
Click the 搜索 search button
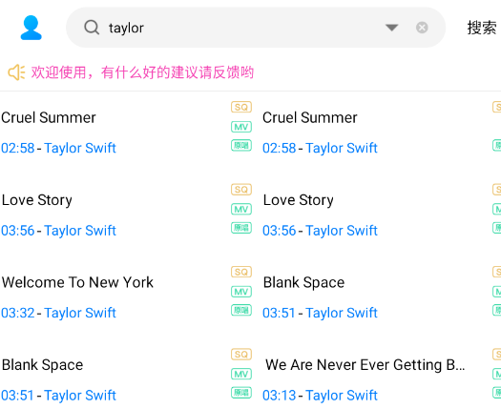482,28
